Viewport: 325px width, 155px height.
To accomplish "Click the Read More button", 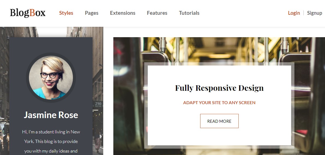I will coord(219,121).
